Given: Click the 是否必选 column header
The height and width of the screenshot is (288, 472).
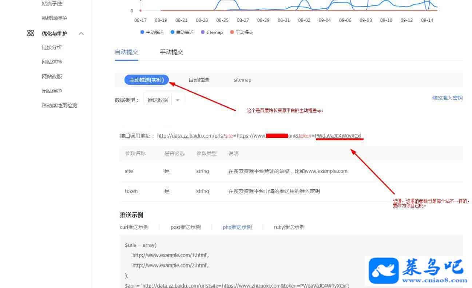Looking at the screenshot, I should 175,153.
